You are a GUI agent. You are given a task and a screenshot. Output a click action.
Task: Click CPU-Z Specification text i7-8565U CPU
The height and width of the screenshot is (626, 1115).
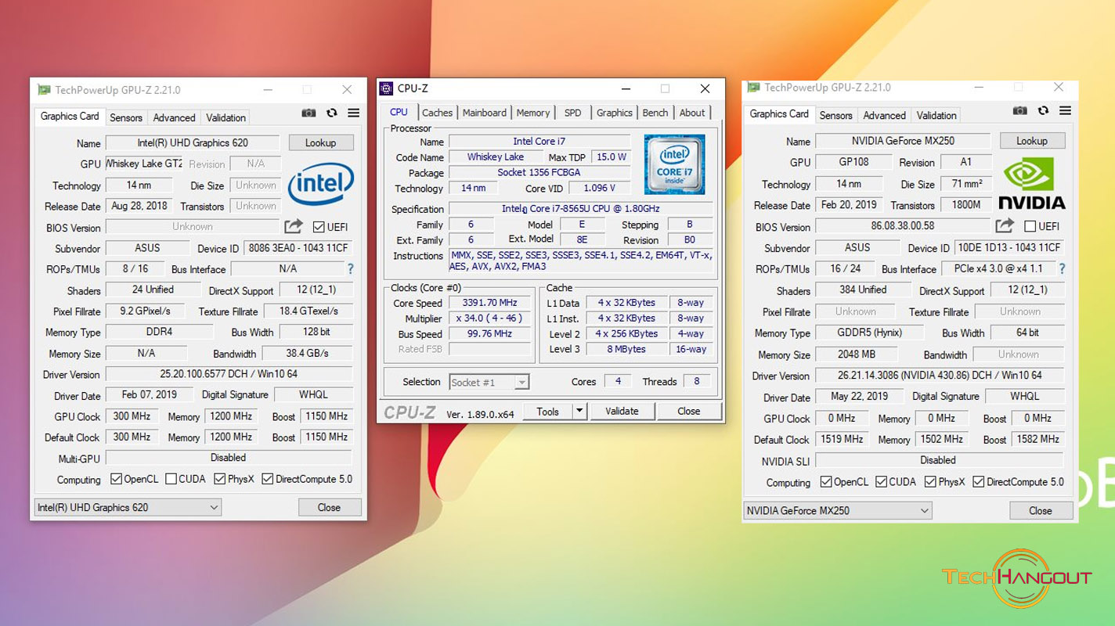point(580,209)
